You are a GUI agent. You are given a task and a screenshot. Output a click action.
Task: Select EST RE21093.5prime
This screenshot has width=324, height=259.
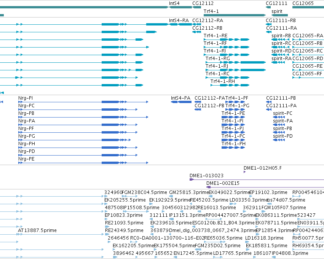point(124,223)
